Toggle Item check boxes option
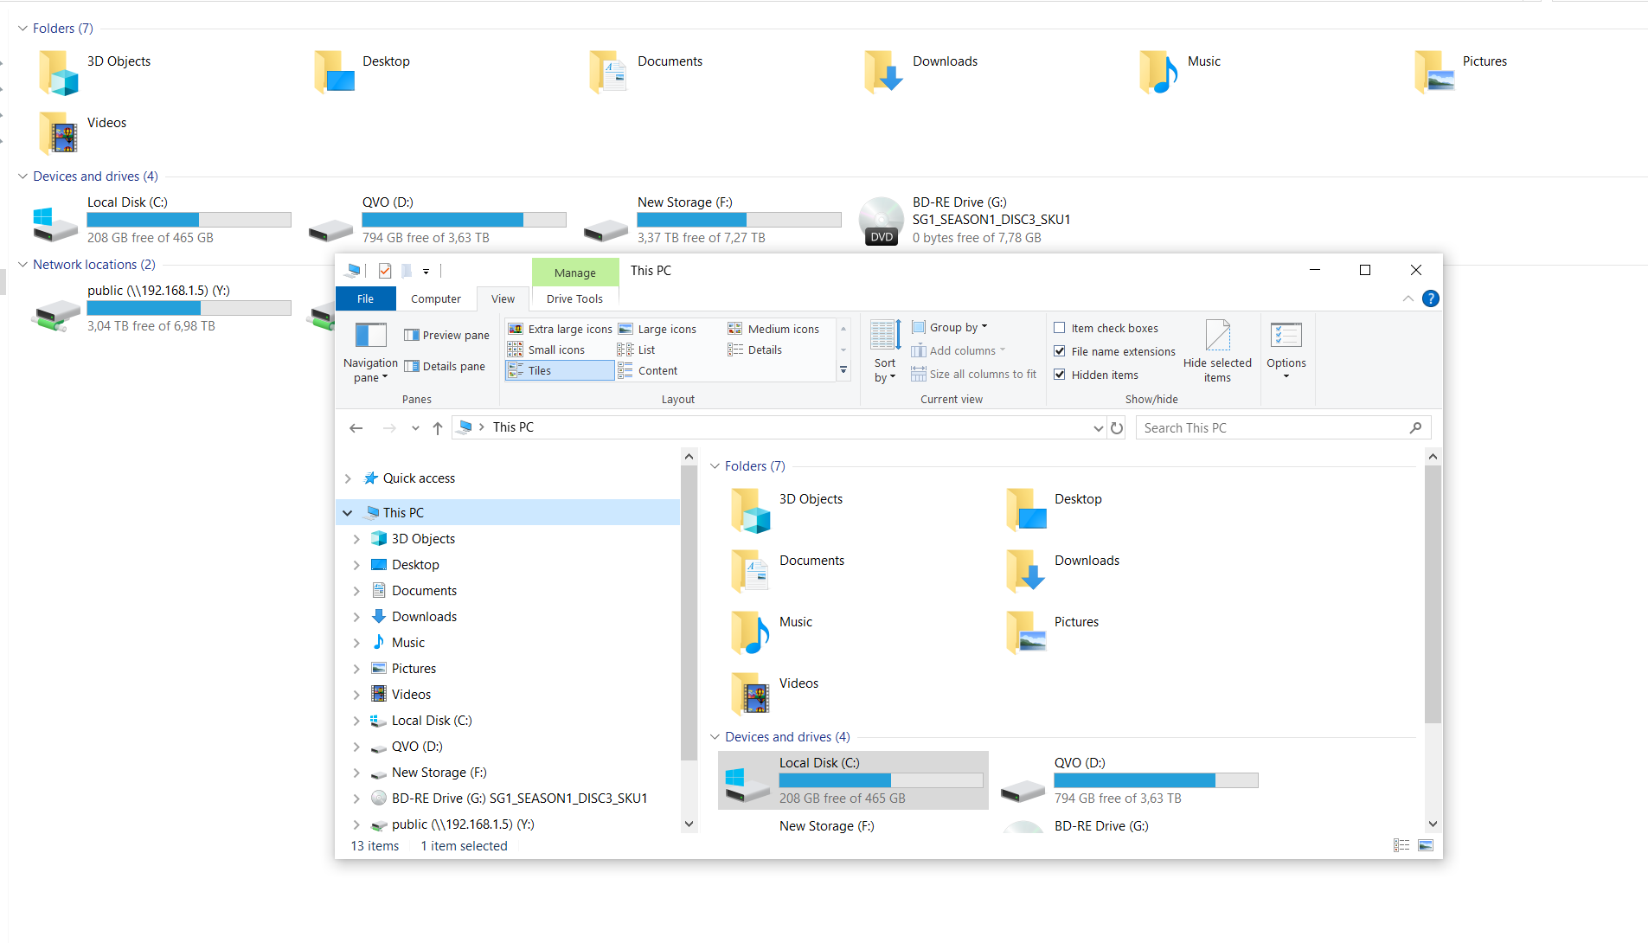Screen dimensions: 1648x943 pyautogui.click(x=1106, y=329)
